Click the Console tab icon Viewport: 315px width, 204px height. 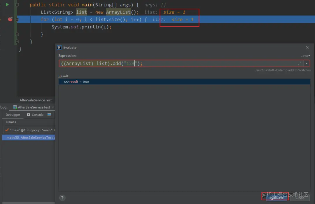(29, 115)
